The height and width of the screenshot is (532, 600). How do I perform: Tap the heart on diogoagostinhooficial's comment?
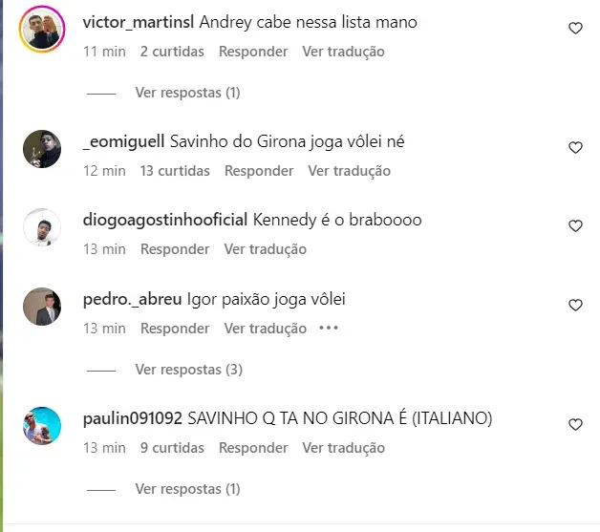coord(575,226)
